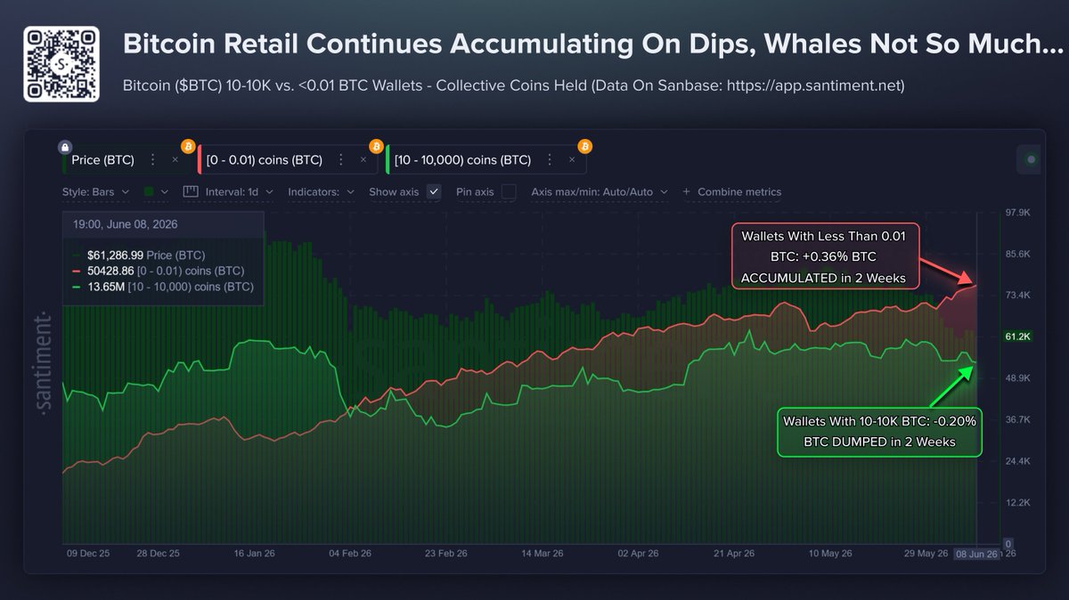Click the Bitcoin badge on the [0 - 0.01) coins metric
Viewport: 1069px width, 600px height.
pos(376,146)
